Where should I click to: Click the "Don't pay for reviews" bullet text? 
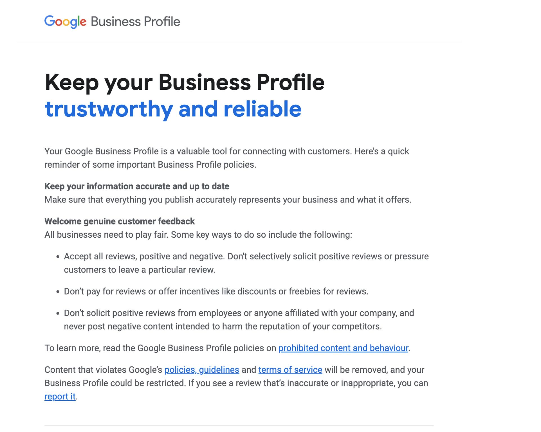[x=216, y=291]
